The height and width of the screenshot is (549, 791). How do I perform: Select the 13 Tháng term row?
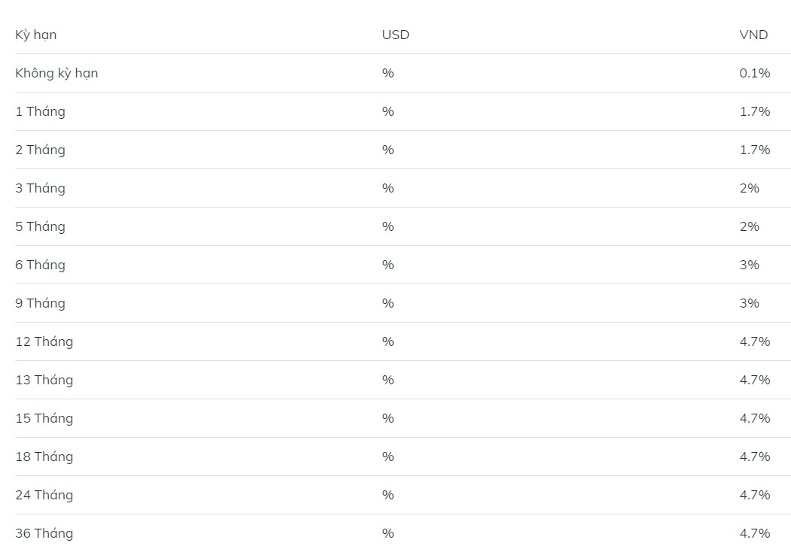403,380
